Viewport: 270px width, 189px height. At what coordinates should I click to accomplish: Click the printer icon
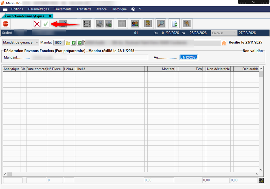pyautogui.click(x=99, y=24)
